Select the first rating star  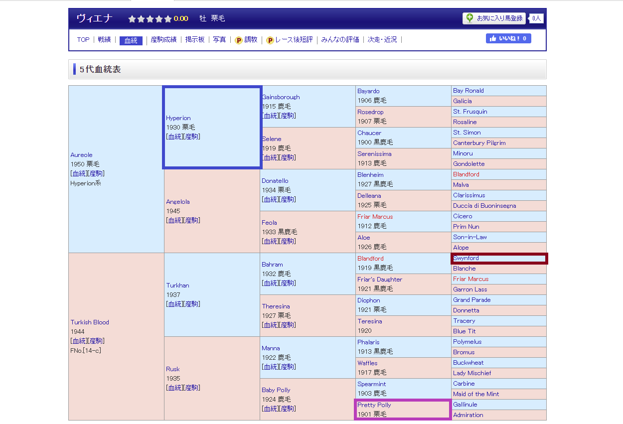click(x=132, y=19)
